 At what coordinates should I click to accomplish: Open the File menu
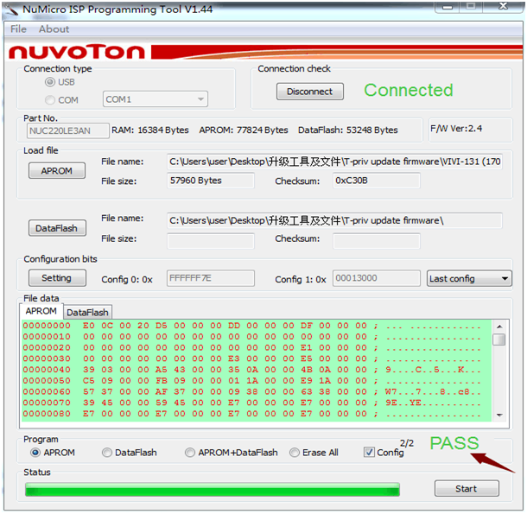click(x=18, y=29)
